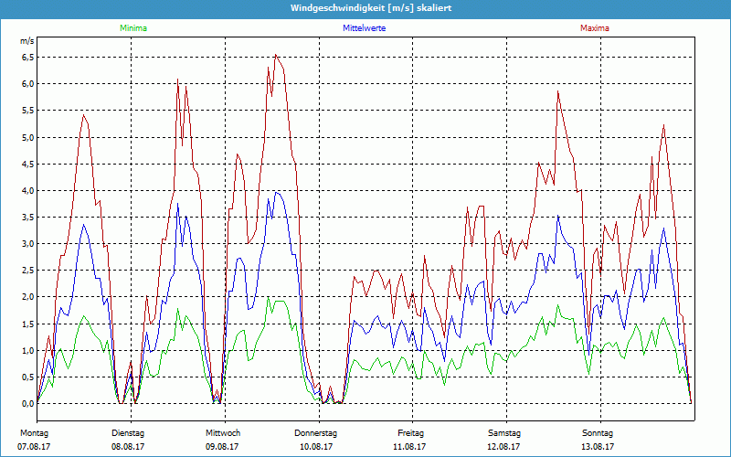Click the 6,5 y-axis value

27,58
